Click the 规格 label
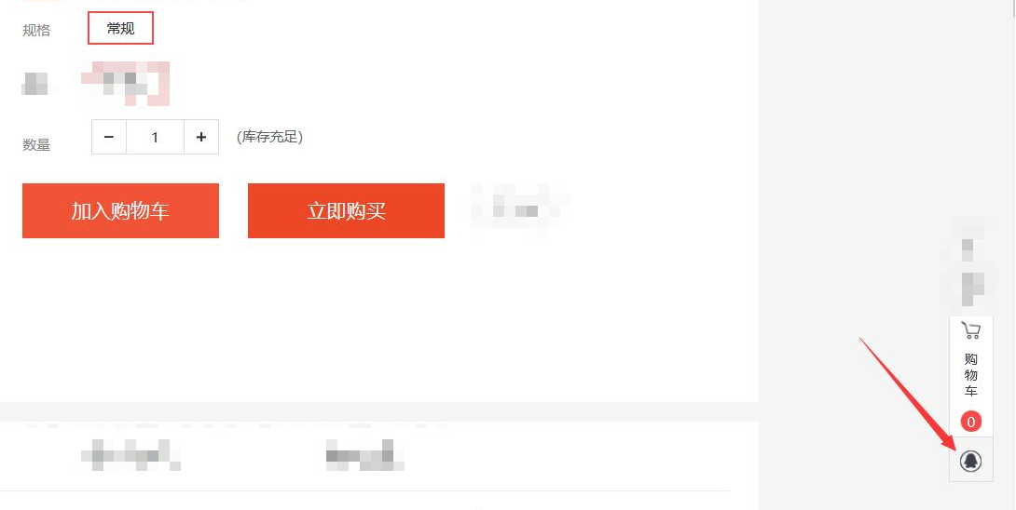The width and height of the screenshot is (1016, 510). 36,30
